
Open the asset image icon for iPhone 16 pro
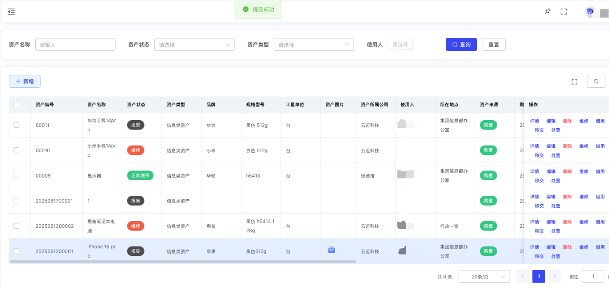[331, 250]
